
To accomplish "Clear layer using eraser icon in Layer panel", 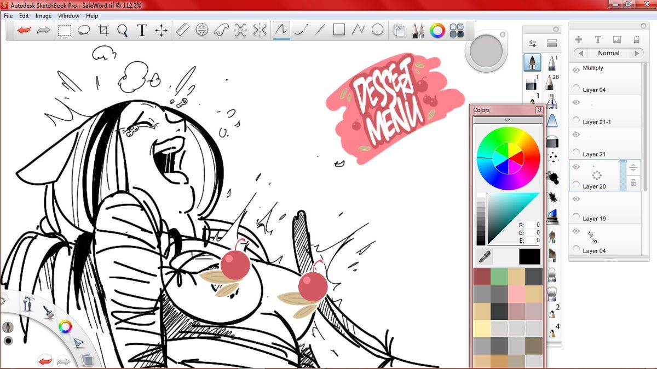I will (636, 39).
